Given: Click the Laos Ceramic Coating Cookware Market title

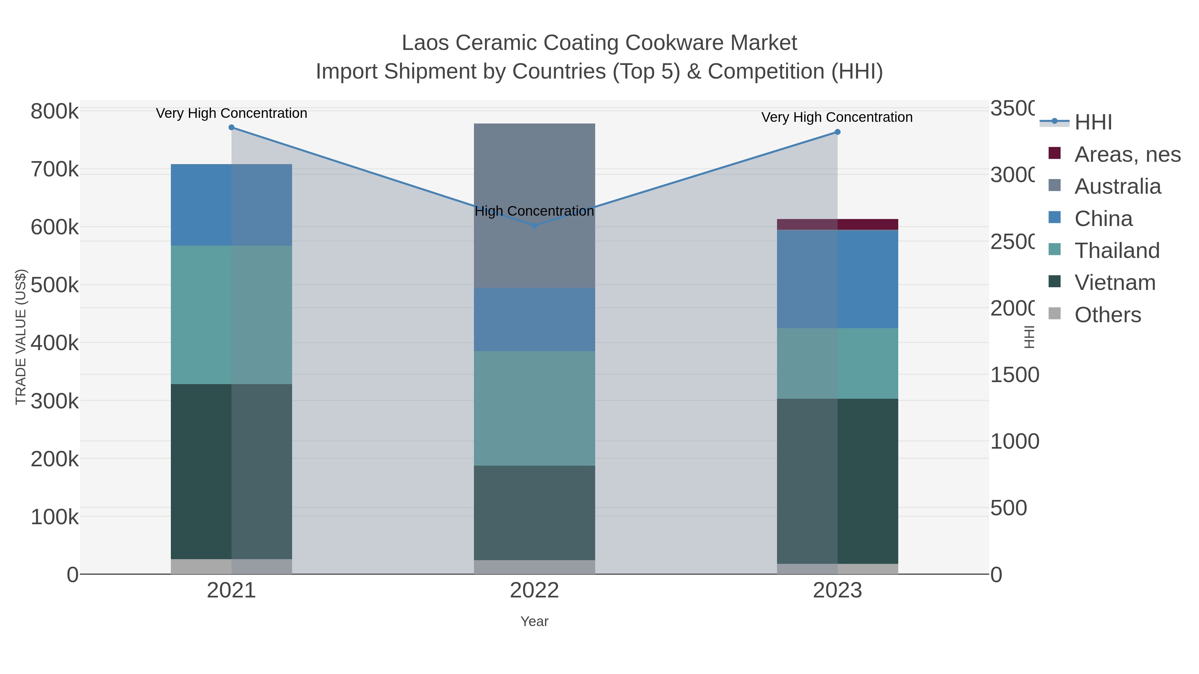Looking at the screenshot, I should [599, 43].
